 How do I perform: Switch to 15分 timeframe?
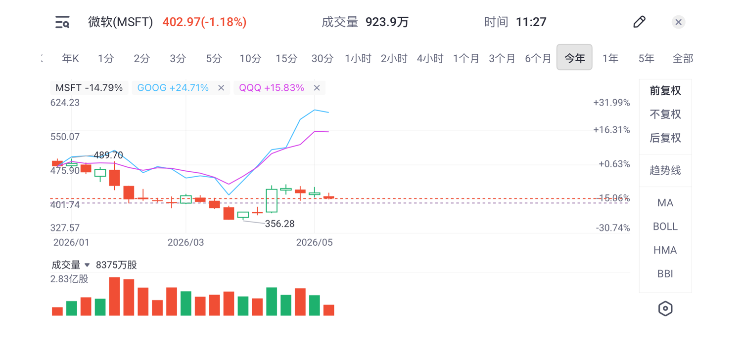(x=286, y=58)
